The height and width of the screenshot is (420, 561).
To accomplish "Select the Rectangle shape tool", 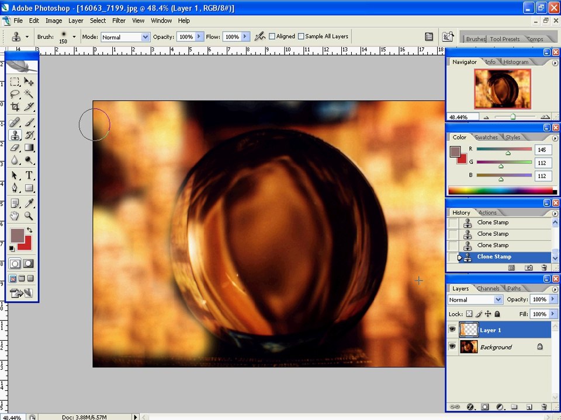I will [29, 188].
